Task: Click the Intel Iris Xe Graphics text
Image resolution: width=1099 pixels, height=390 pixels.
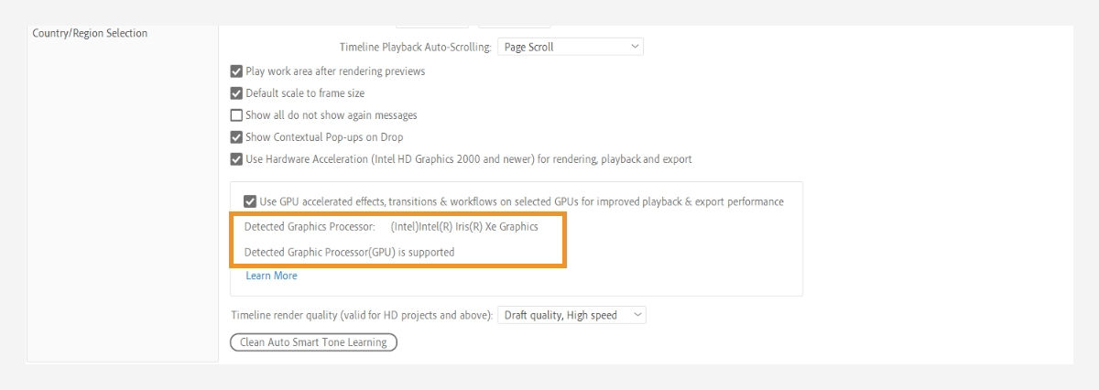Action: (x=464, y=226)
